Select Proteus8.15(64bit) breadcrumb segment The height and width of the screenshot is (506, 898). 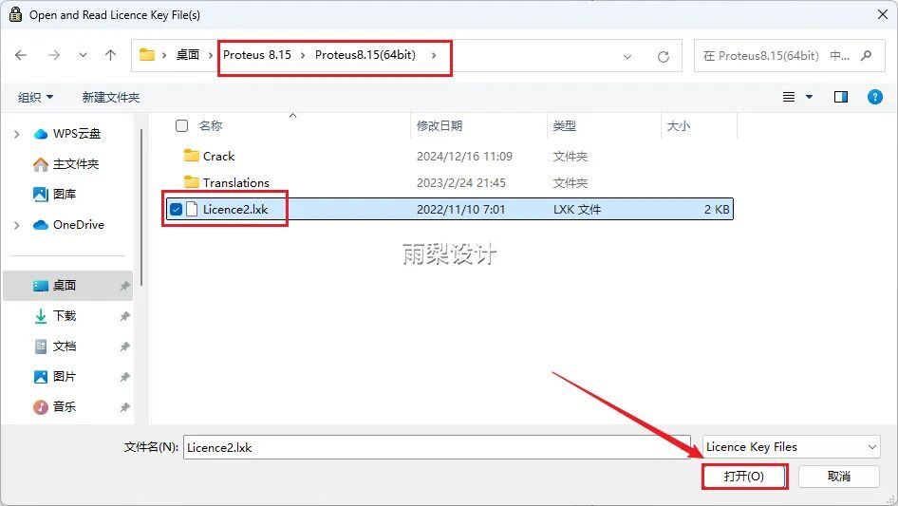click(365, 55)
